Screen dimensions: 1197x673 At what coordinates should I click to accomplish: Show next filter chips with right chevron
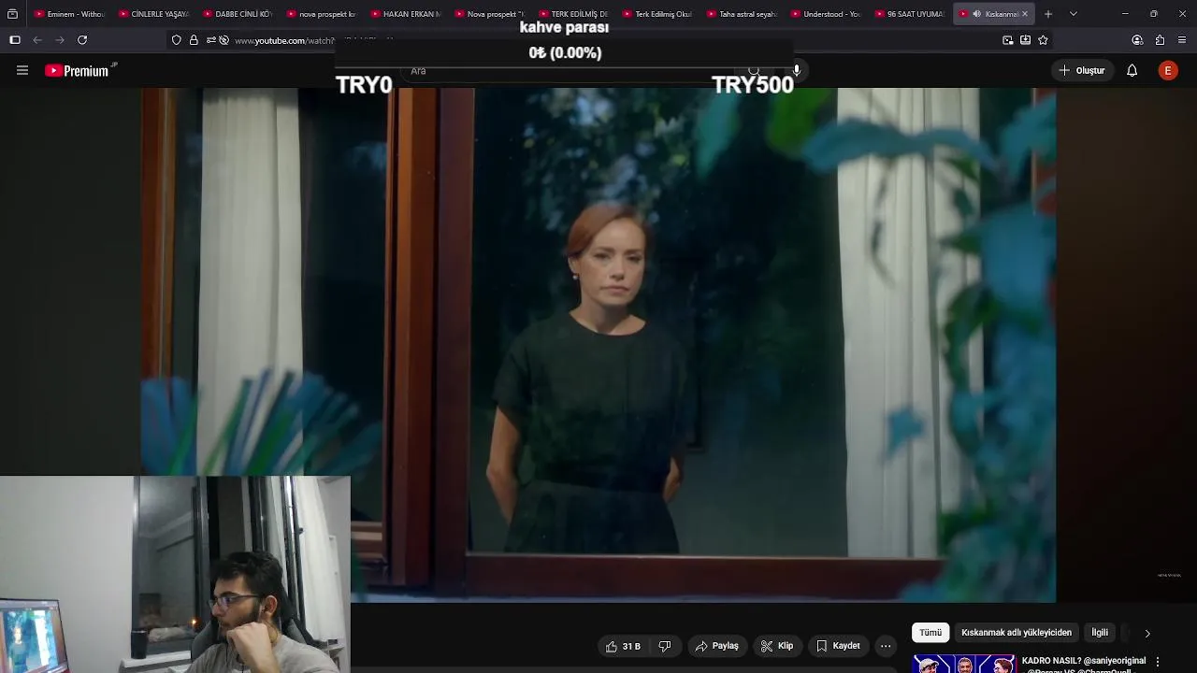click(x=1147, y=633)
